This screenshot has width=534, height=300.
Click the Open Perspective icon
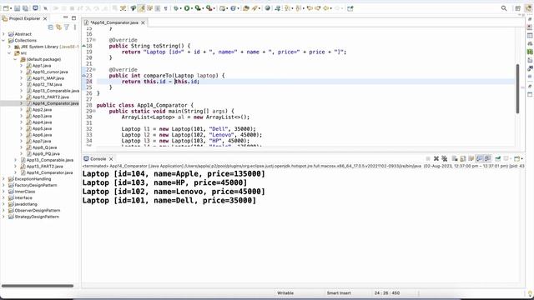pos(517,8)
